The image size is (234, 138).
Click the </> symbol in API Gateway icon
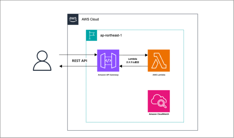point(108,61)
